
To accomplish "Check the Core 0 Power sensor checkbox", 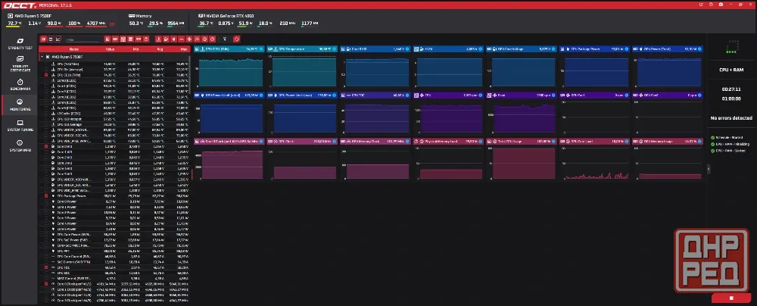I will 46,201.
